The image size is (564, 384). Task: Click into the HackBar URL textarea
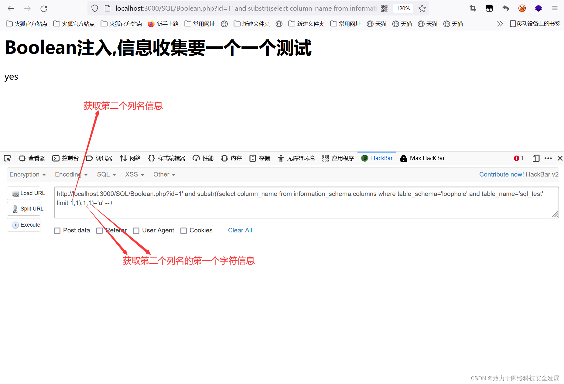306,203
